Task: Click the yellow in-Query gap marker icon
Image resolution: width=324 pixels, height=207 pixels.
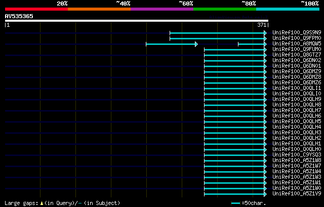Action: (42, 203)
